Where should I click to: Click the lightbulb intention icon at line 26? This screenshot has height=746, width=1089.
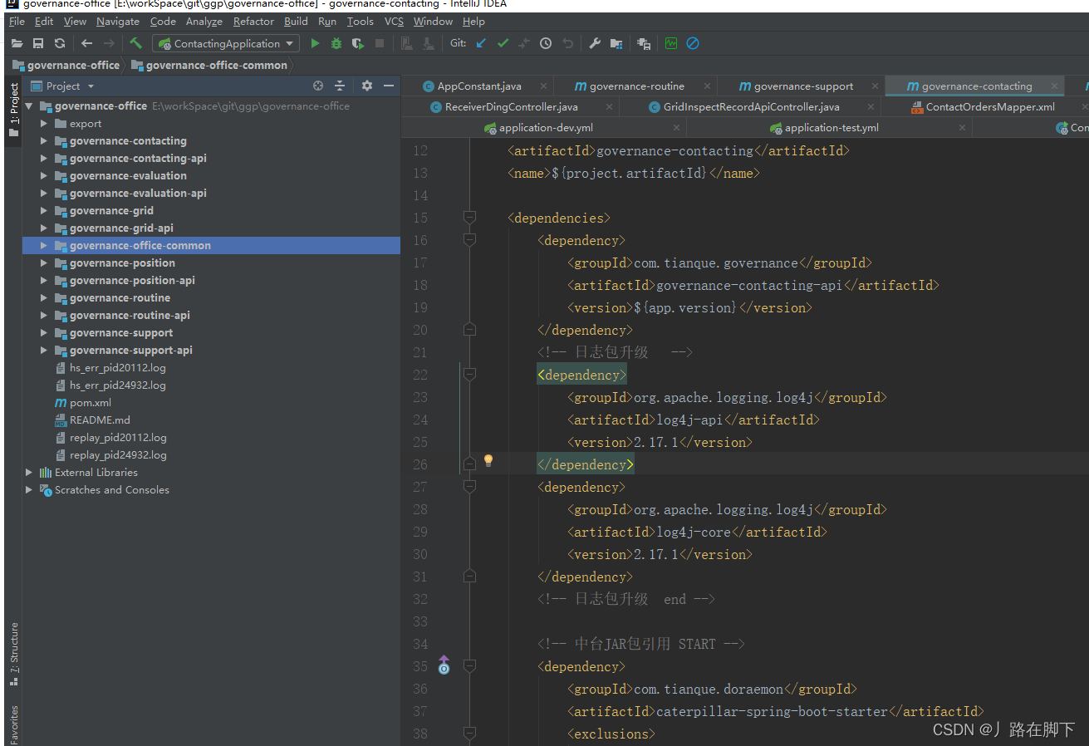tap(488, 460)
